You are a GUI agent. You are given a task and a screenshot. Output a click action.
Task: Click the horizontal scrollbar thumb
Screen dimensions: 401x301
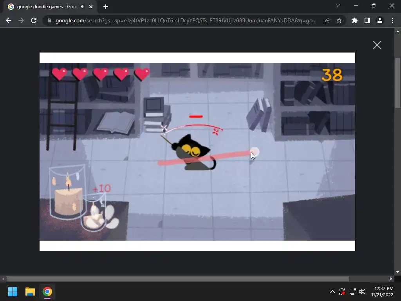(x=178, y=279)
